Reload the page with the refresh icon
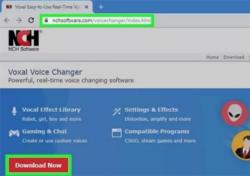 (x=31, y=20)
